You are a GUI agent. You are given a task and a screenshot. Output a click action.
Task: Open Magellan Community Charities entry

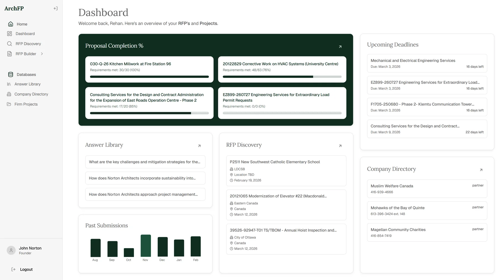(x=427, y=232)
